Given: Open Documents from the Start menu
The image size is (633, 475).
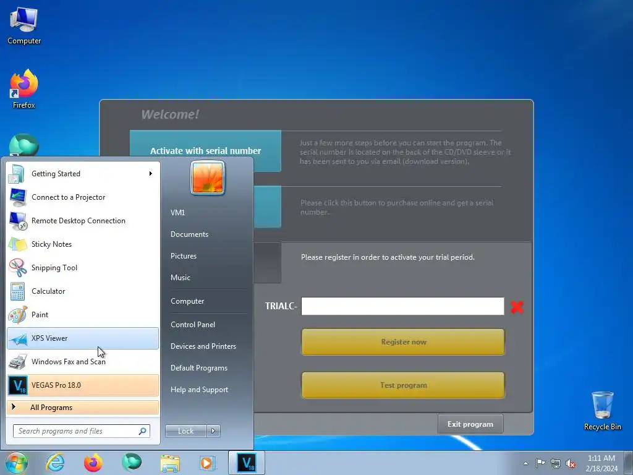Looking at the screenshot, I should click(189, 234).
